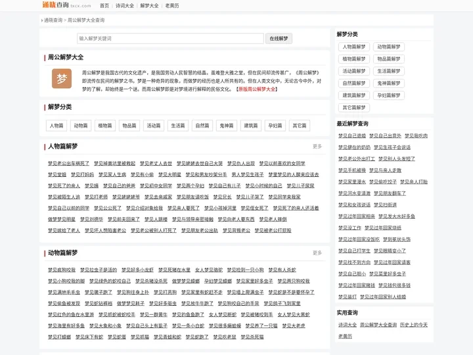Screen dimensions: 473x355
Task: Select the 植物篇 category button
Action: (105, 126)
